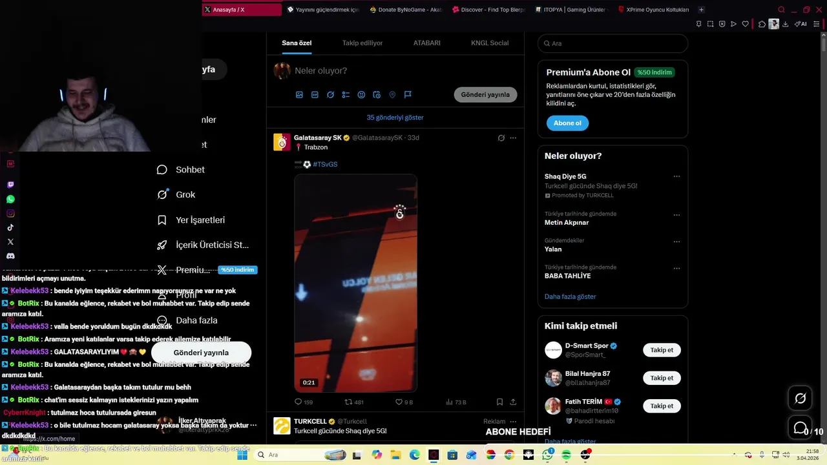
Task: Open a new browser tab
Action: click(x=701, y=10)
